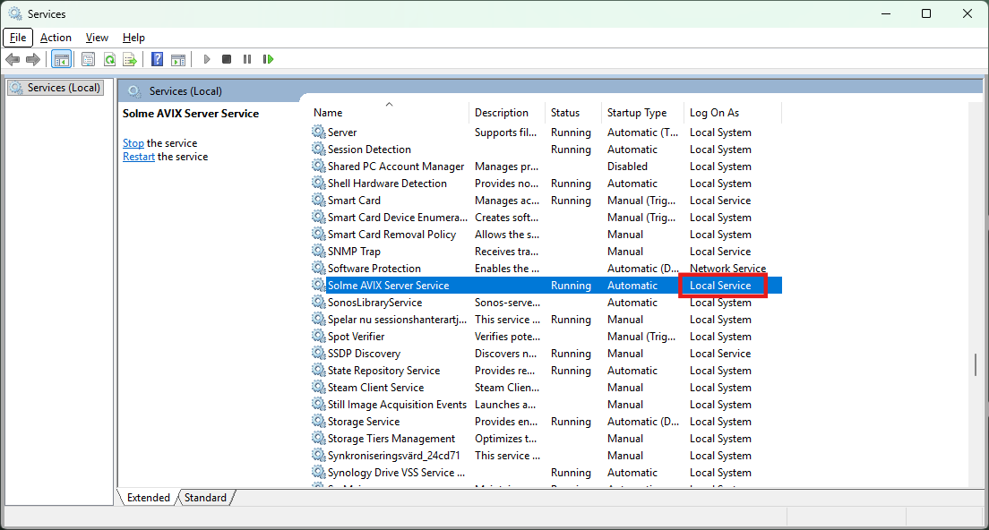Click gear icon beside SSDP Discovery
Image resolution: width=989 pixels, height=530 pixels.
319,353
